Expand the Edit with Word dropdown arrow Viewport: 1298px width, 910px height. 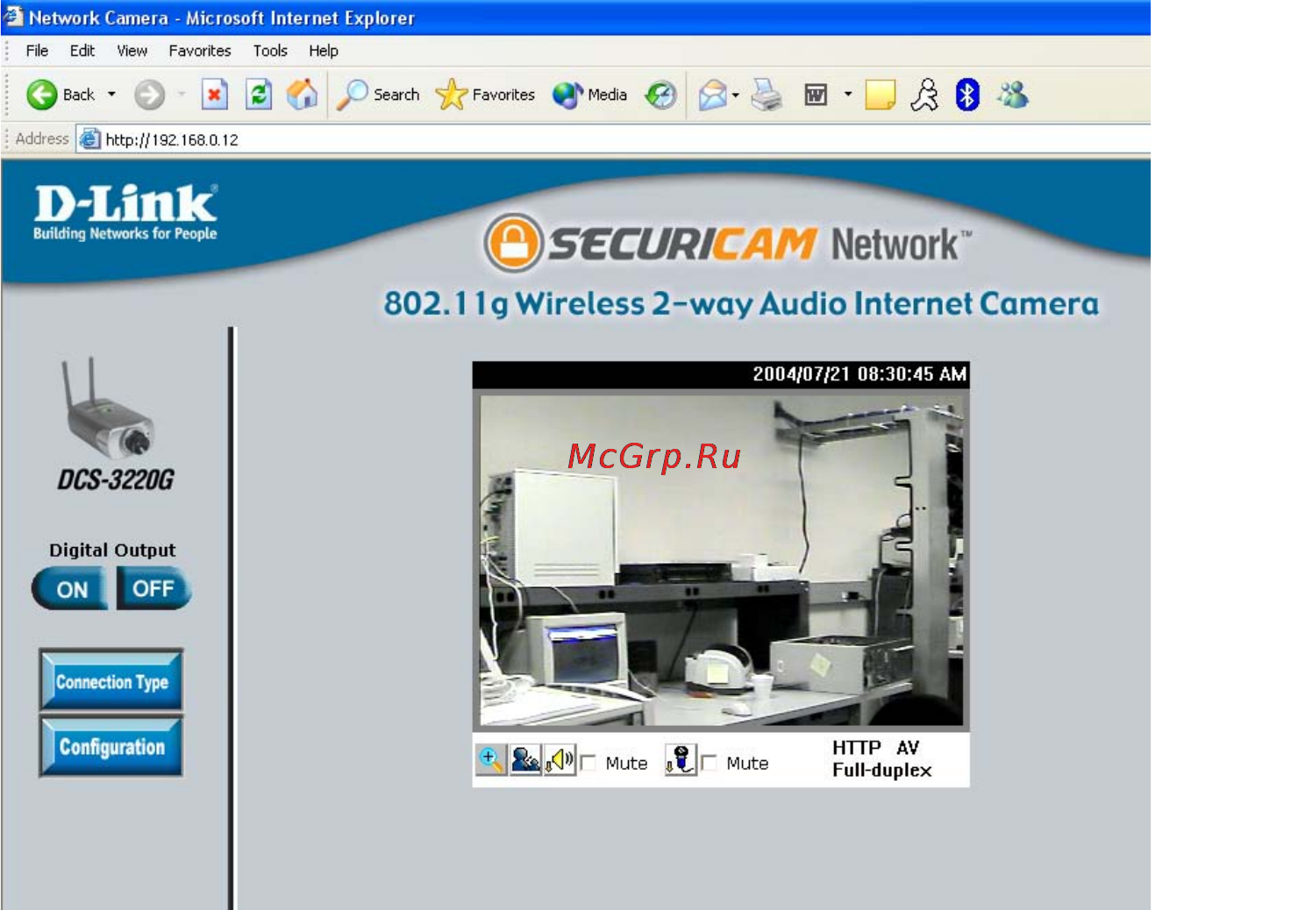(x=847, y=94)
